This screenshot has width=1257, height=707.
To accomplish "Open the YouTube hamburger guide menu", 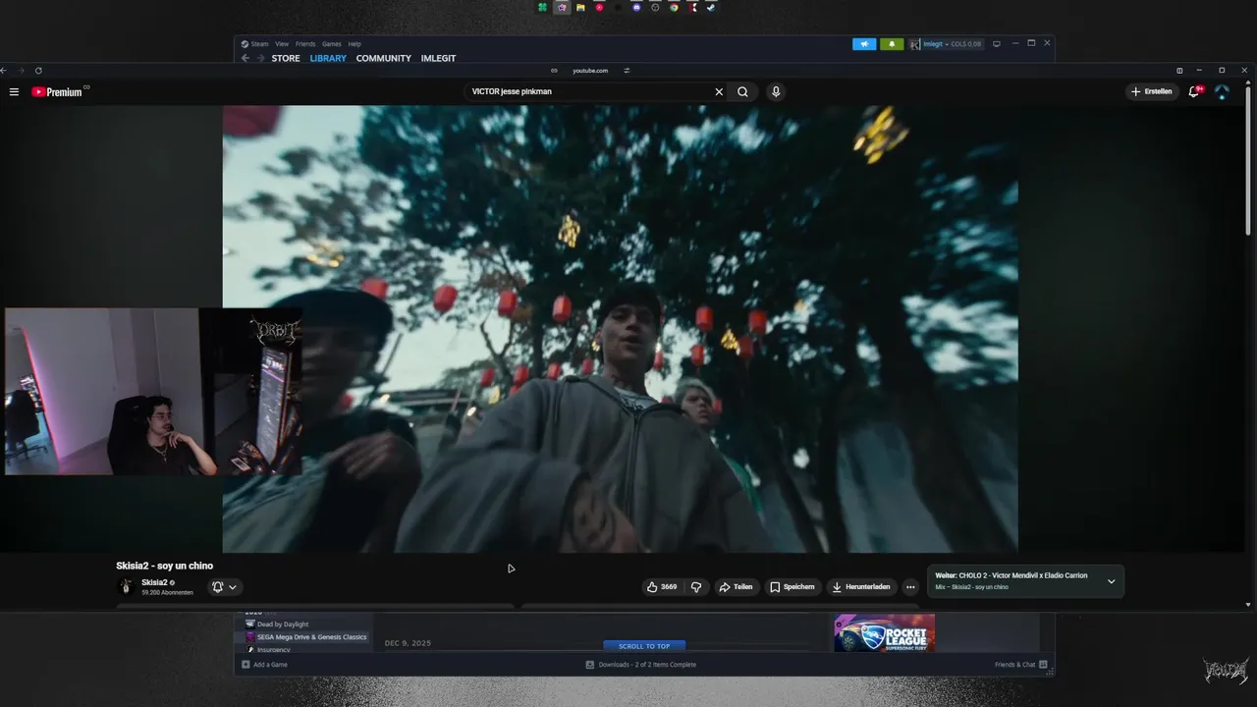I will (x=14, y=91).
